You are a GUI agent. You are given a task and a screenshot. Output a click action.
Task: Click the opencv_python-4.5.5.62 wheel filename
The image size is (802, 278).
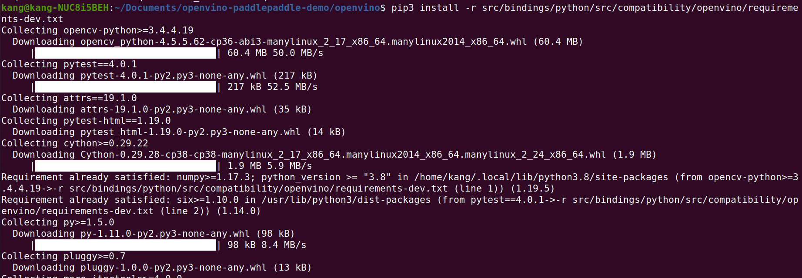tap(304, 42)
